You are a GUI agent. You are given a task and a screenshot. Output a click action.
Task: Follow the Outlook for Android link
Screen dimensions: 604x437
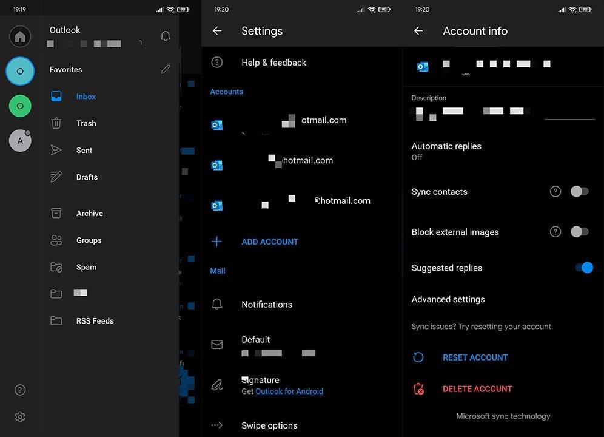tap(289, 391)
